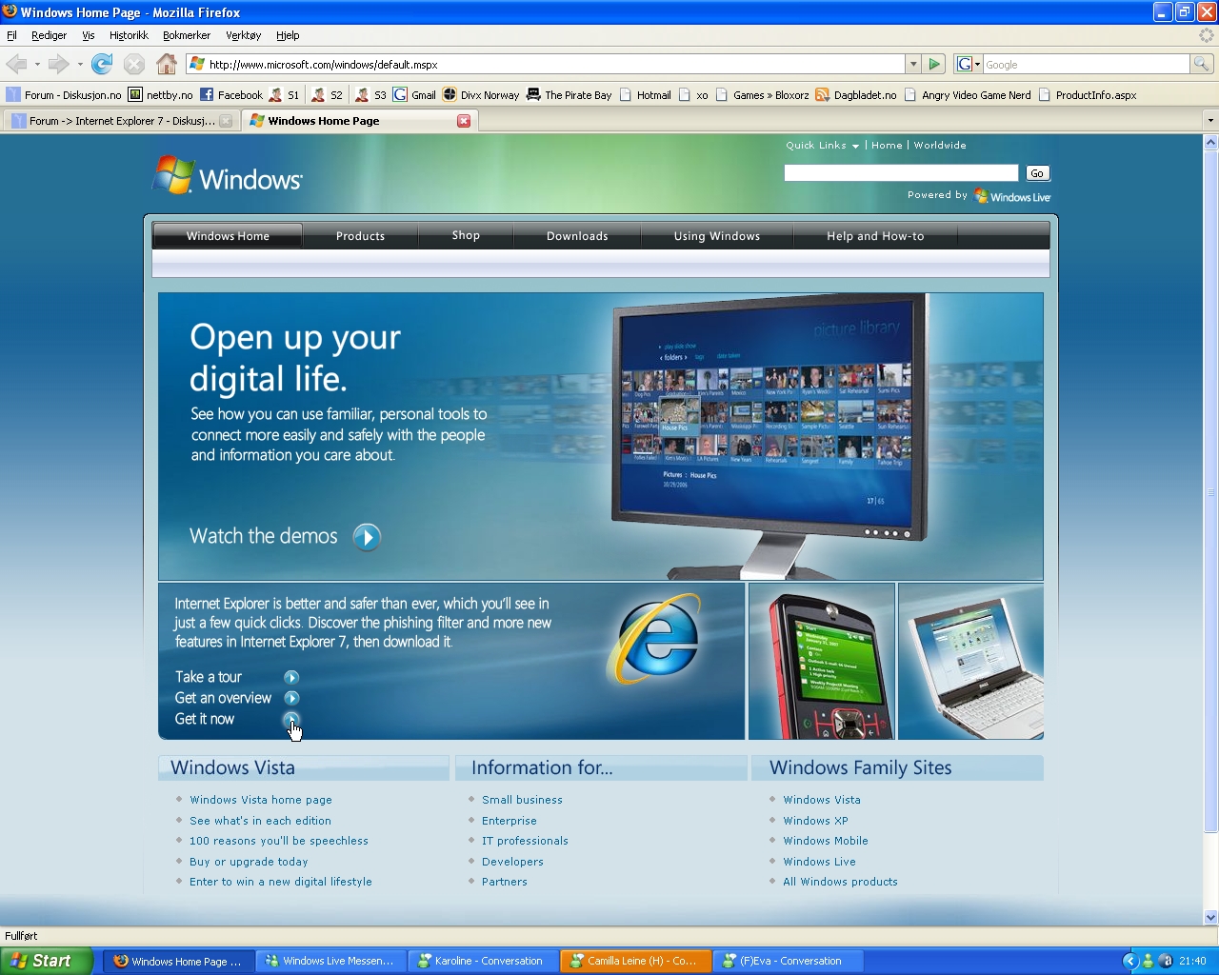Open the Gmail bookmark
The image size is (1219, 975).
[414, 95]
